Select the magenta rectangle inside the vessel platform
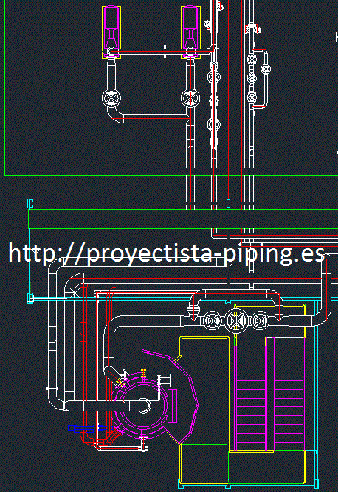The height and width of the screenshot is (492, 338). point(173,406)
